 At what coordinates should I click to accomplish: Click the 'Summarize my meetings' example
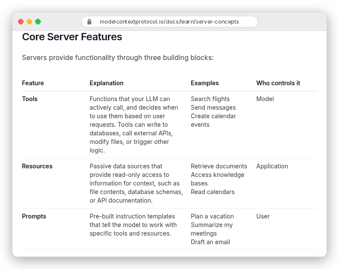point(212,229)
